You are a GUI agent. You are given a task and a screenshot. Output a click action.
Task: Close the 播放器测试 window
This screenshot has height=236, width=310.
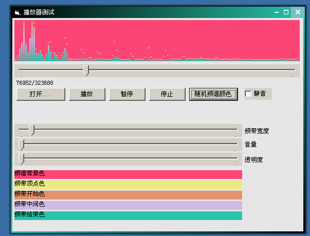coord(298,12)
